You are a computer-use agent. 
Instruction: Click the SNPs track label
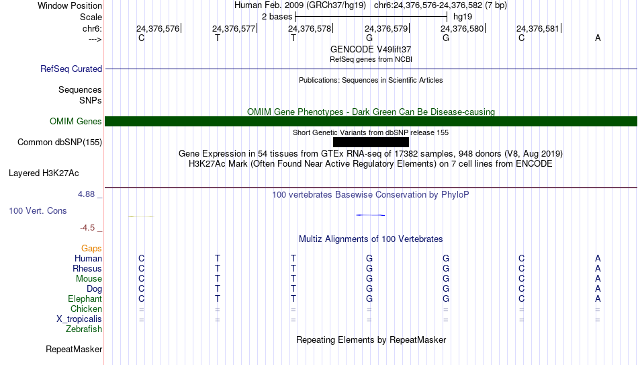click(91, 100)
